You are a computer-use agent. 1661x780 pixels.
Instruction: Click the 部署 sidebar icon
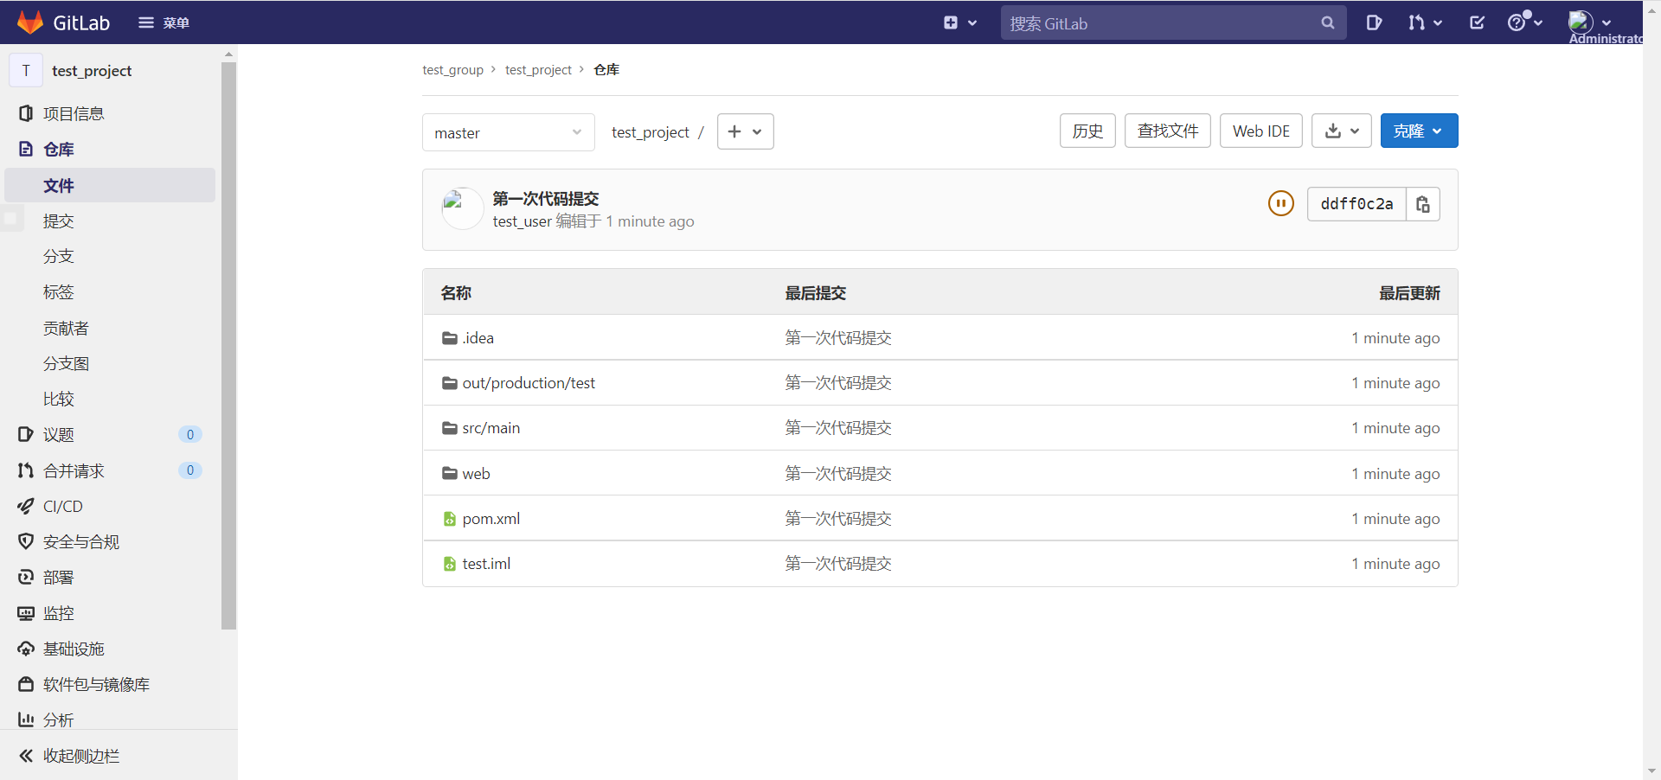[26, 577]
